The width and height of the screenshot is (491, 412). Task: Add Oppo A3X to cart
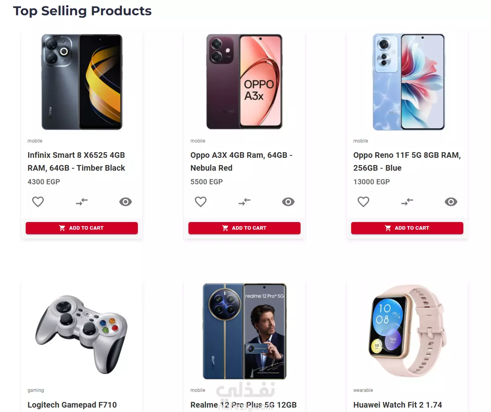click(244, 228)
